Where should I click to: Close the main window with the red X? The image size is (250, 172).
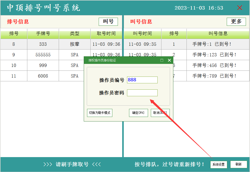240,8
